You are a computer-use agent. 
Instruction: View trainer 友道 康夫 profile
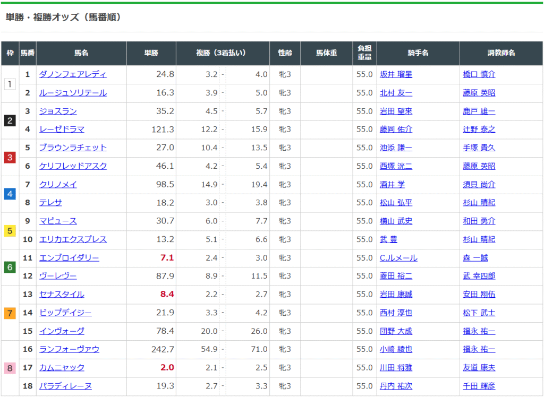479,368
